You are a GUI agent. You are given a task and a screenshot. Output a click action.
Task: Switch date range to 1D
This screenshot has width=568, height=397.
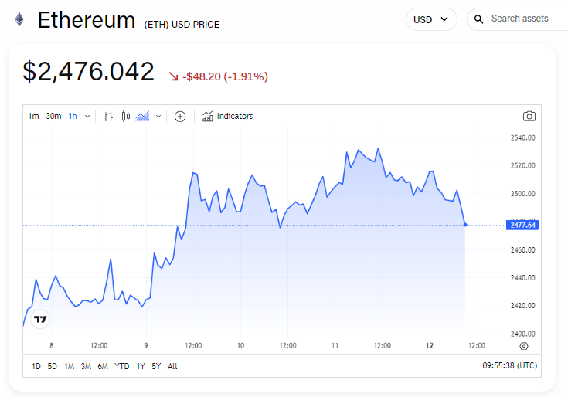pyautogui.click(x=36, y=366)
